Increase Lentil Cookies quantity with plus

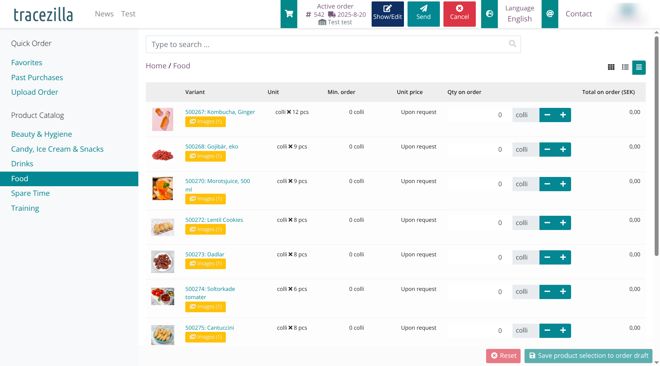pyautogui.click(x=563, y=223)
